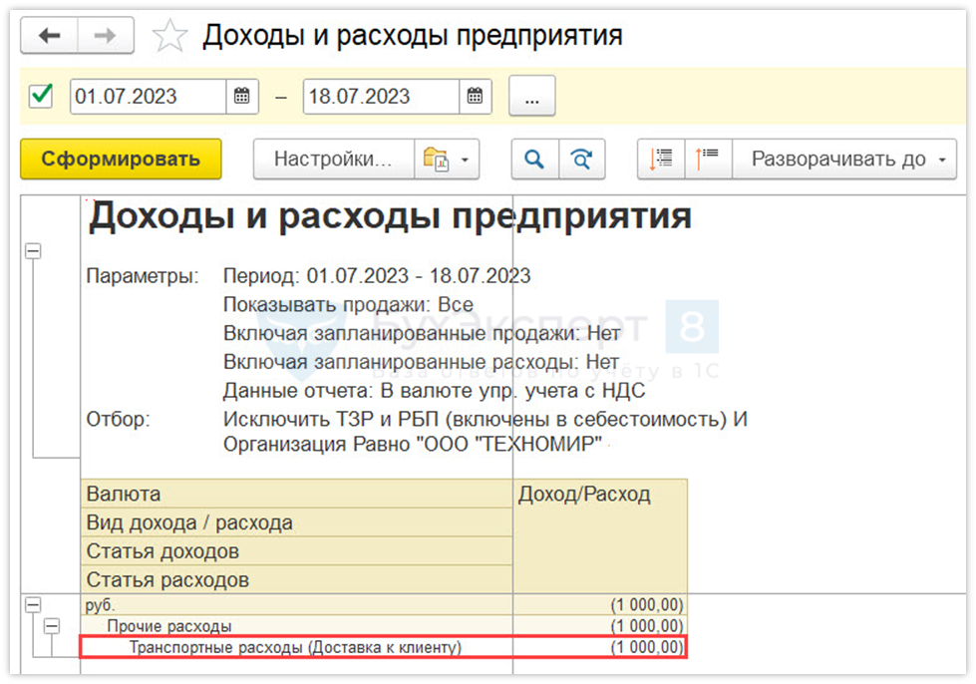Select the Транспортные расходы row
Viewport: 976px width, 684px height.
pyautogui.click(x=295, y=648)
